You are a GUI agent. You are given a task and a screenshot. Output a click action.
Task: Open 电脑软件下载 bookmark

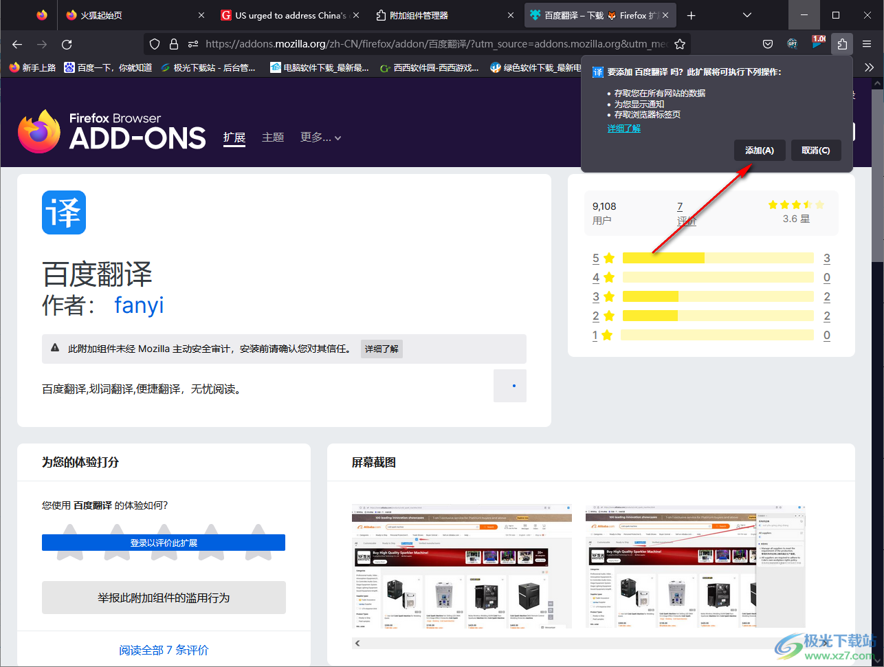point(320,67)
